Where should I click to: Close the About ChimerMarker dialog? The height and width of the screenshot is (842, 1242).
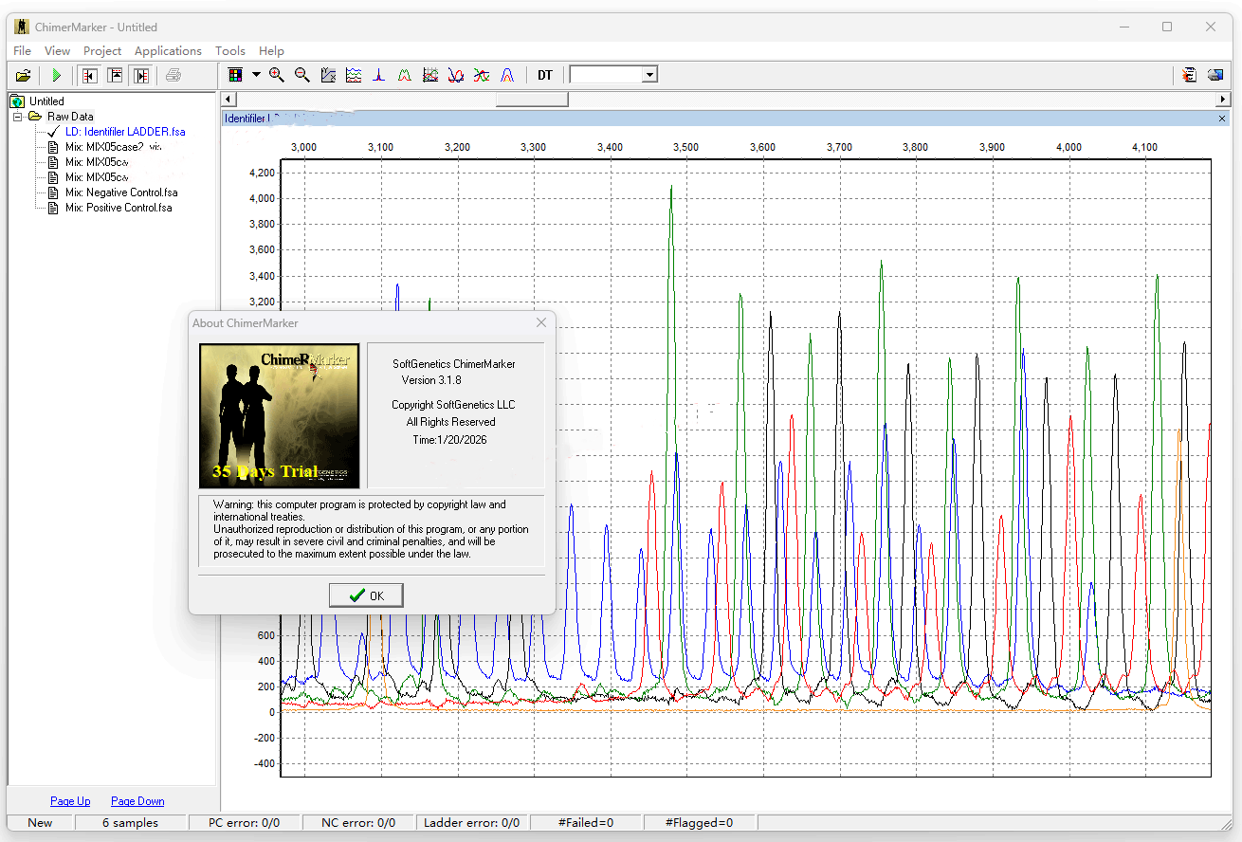pyautogui.click(x=541, y=322)
